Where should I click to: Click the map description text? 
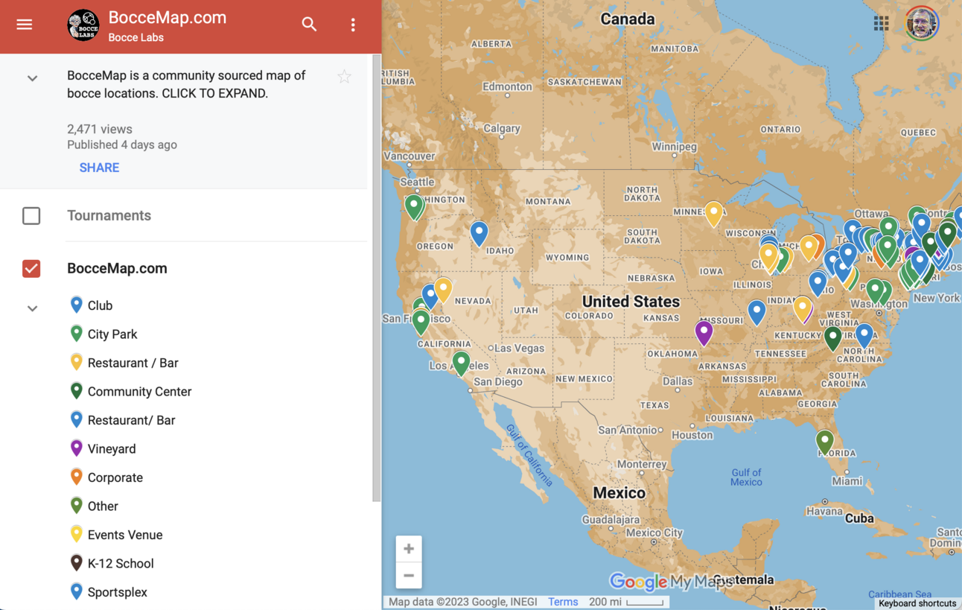tap(186, 84)
